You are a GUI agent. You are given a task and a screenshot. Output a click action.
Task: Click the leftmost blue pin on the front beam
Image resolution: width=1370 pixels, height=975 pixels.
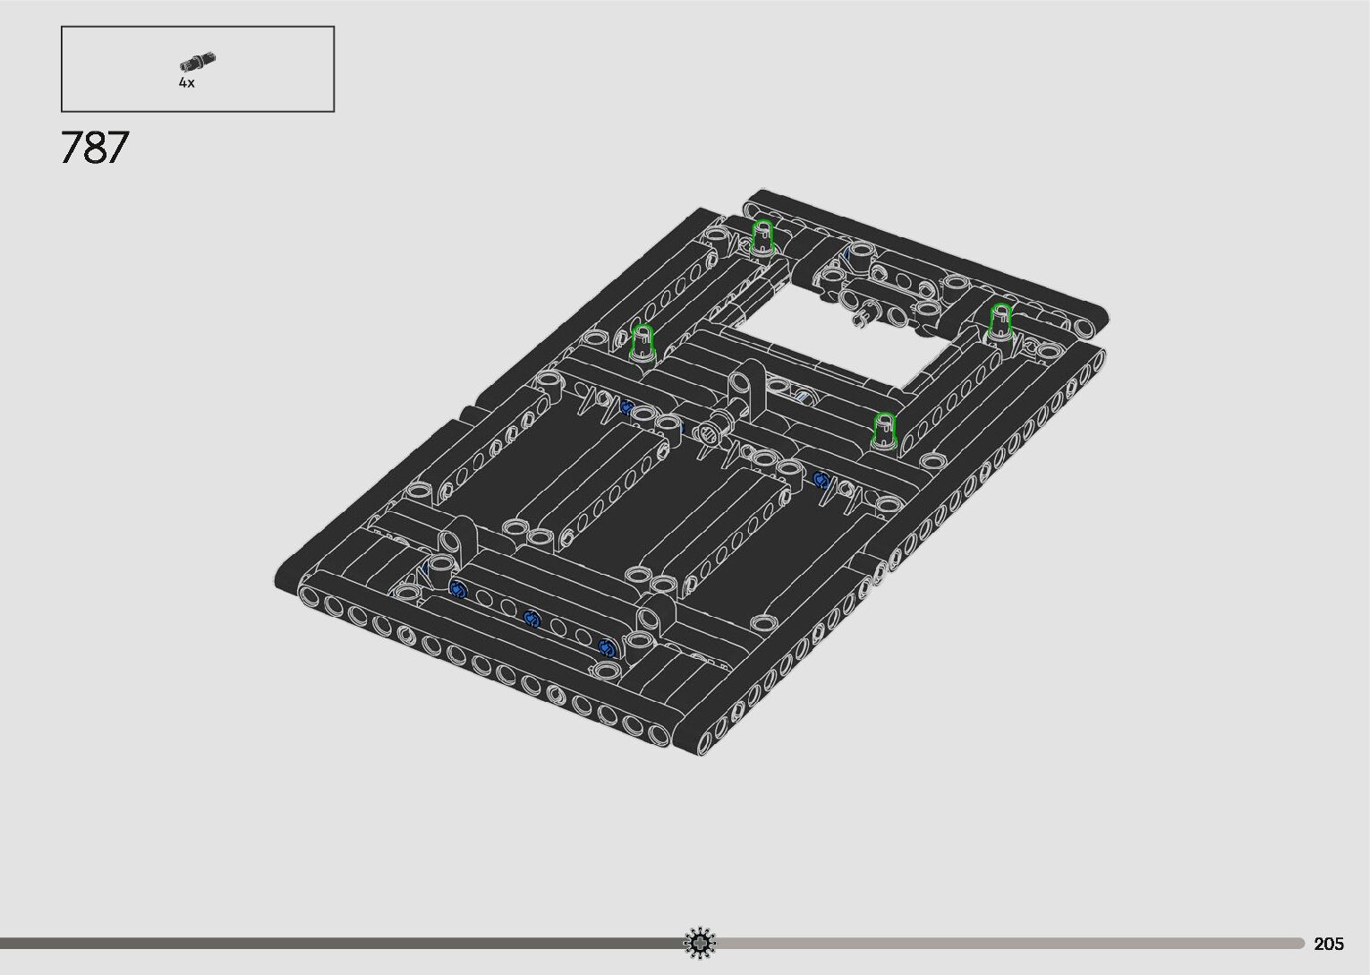coord(458,589)
